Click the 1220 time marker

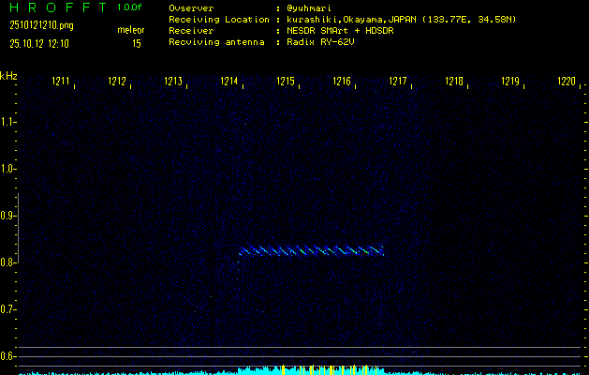(x=567, y=82)
